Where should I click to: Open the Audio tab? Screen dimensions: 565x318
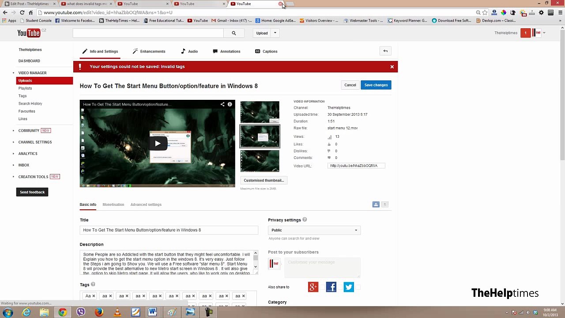pos(189,51)
